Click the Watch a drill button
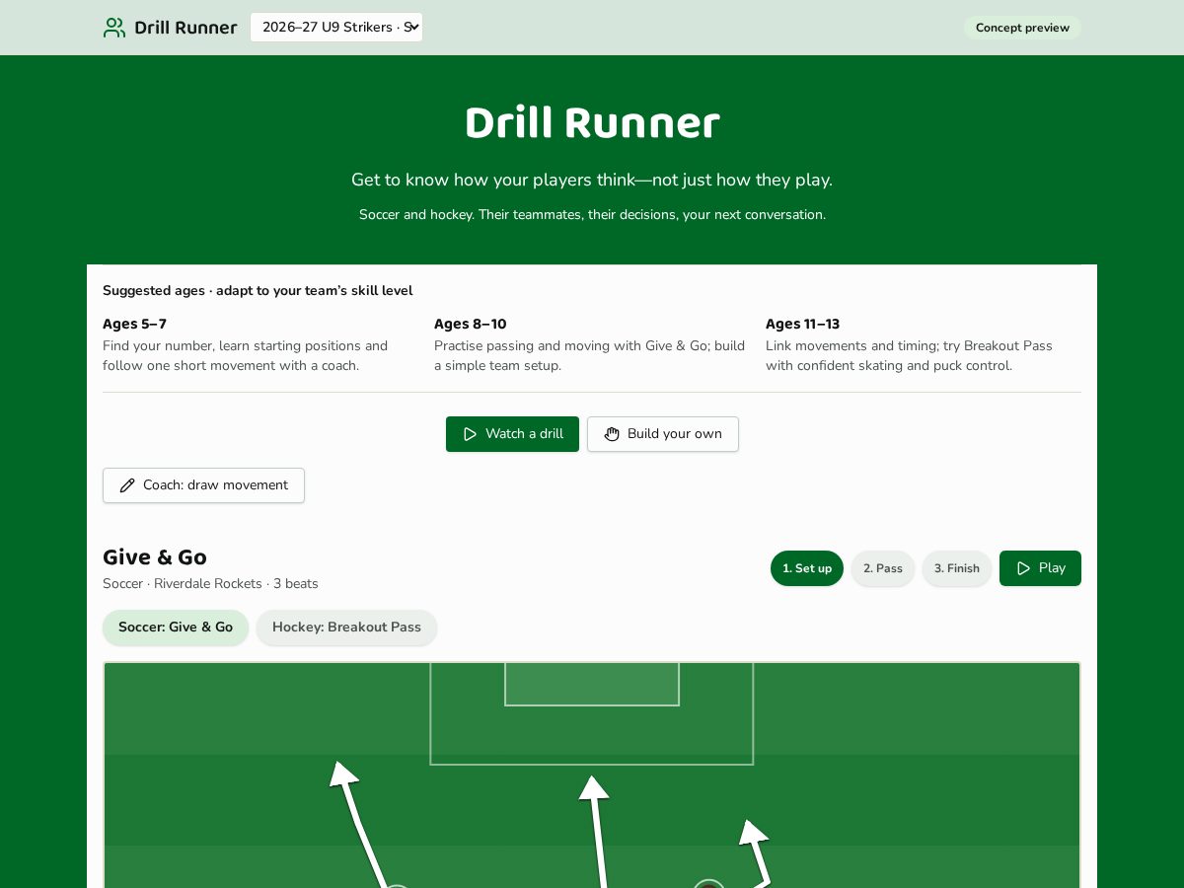 [512, 434]
